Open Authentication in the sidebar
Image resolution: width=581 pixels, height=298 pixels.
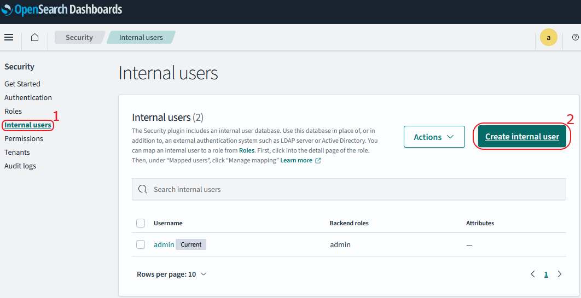tap(28, 98)
